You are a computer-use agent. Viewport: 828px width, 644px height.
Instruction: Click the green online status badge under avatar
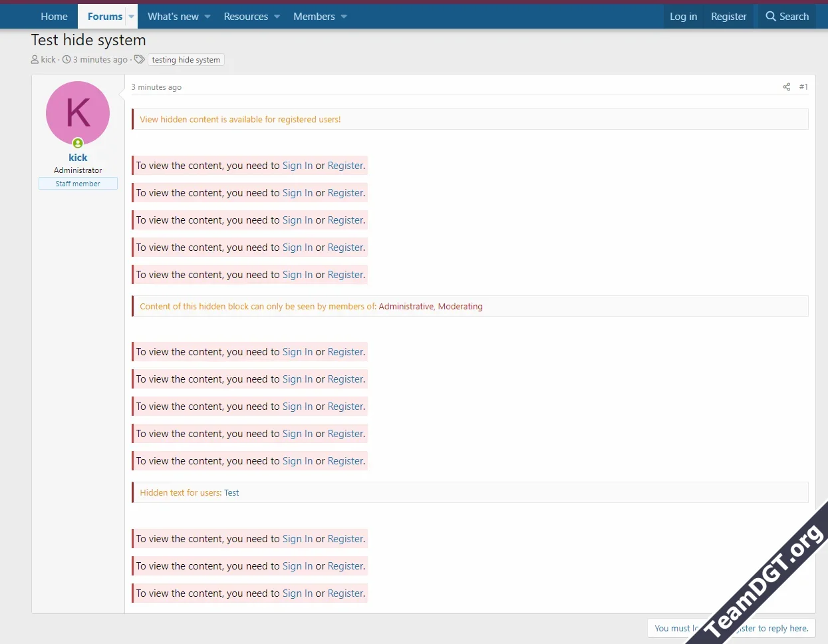click(x=78, y=143)
